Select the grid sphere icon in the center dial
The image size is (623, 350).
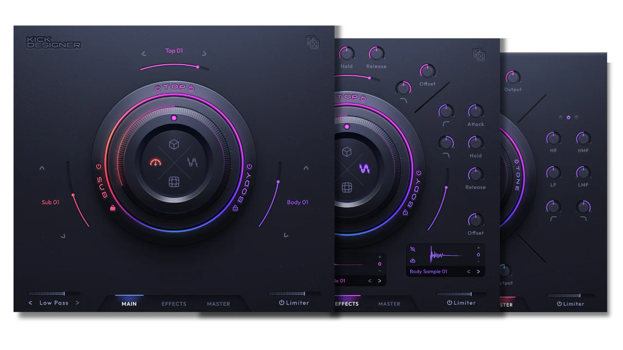[174, 181]
